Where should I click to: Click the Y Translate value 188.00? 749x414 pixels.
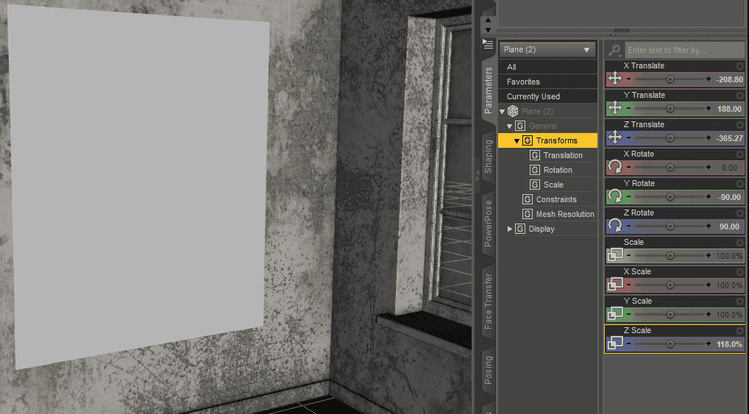point(729,109)
